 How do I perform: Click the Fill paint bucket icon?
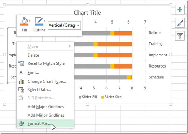tap(24, 21)
